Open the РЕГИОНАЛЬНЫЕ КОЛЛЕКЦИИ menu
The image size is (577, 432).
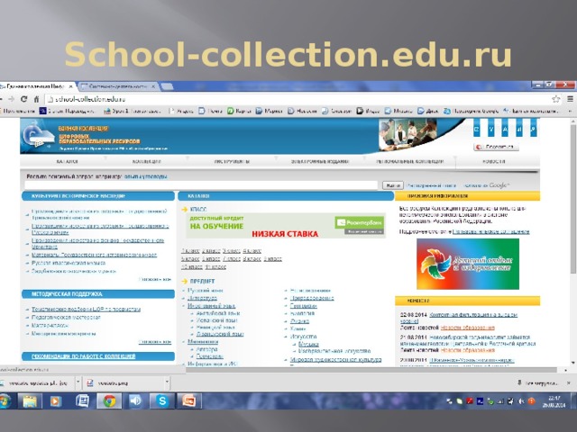[x=410, y=161]
